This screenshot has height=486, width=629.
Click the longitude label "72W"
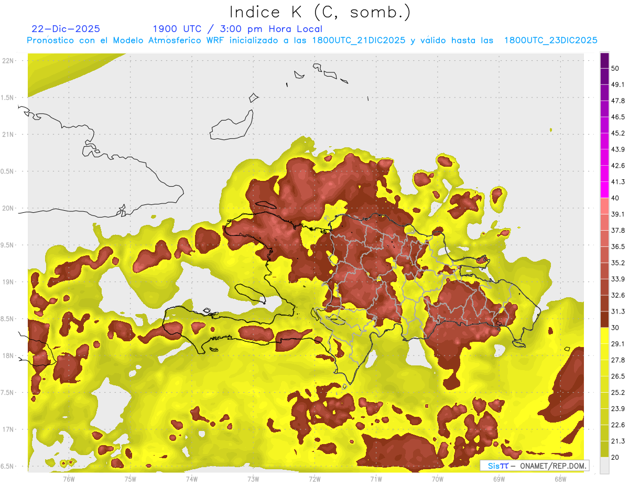point(314,479)
